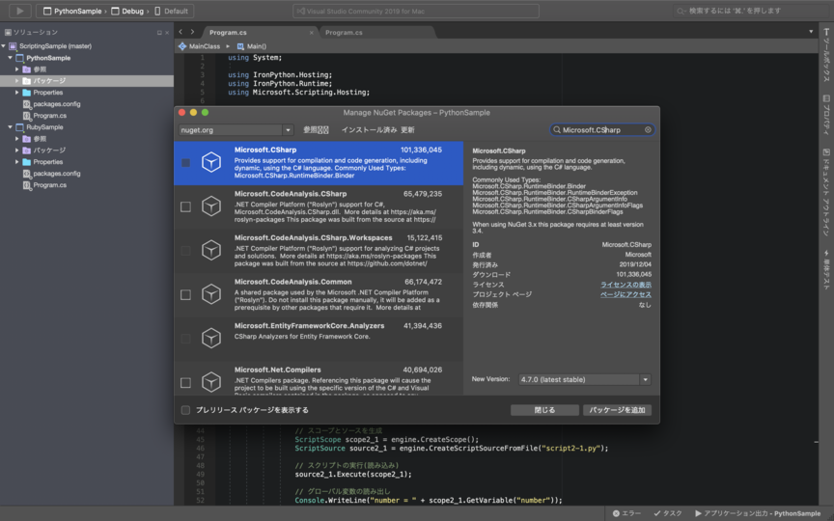Navigate forward with the editor right arrow
Screen dimensions: 834x521
(192, 32)
